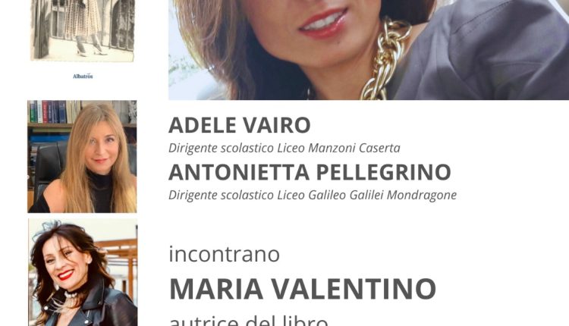The height and width of the screenshot is (326, 569).
Task: Select the MARIA VALENTINO heading
Action: [x=303, y=289]
